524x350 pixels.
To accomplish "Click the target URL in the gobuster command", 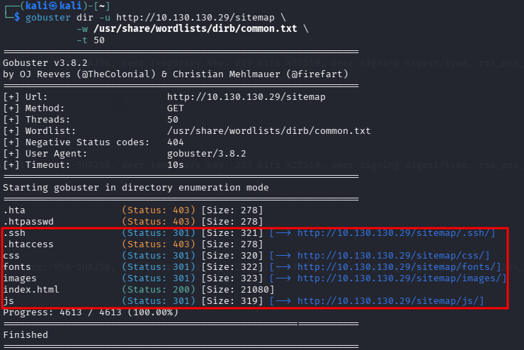I will click(195, 18).
